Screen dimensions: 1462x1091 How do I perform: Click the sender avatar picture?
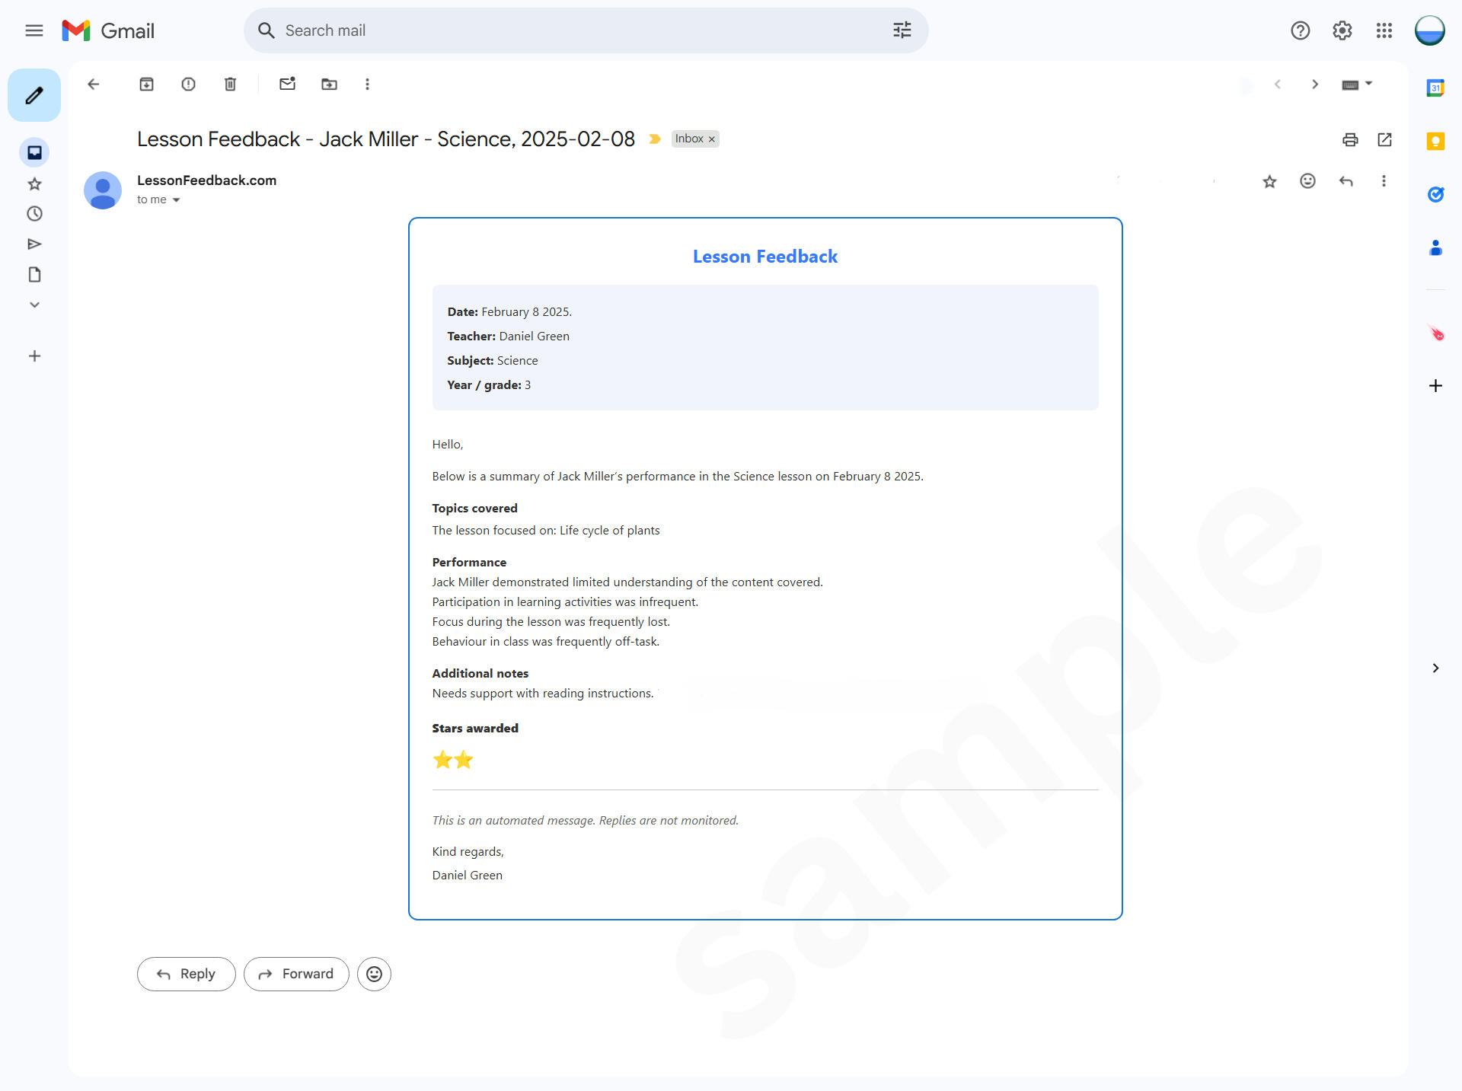click(x=103, y=190)
